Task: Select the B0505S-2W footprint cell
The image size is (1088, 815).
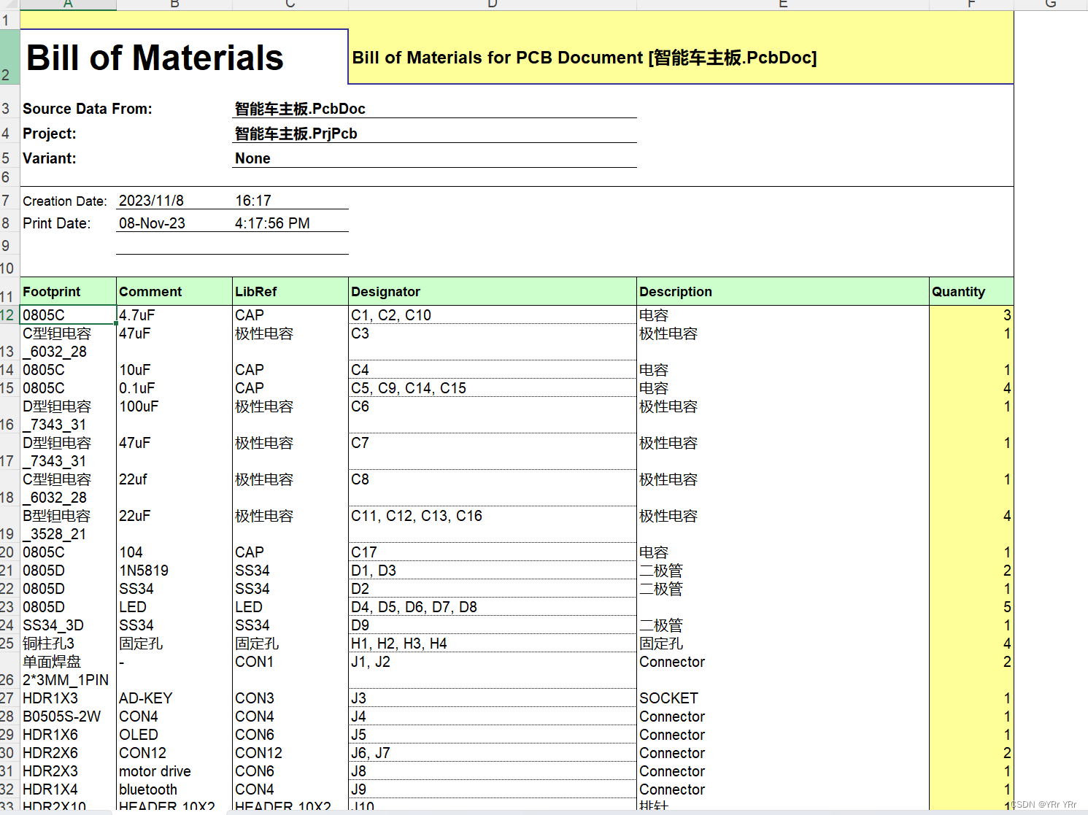Action: coord(68,716)
